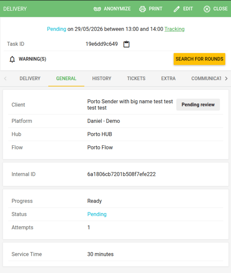
Task: Click the Pending review badge
Action: [x=198, y=105]
